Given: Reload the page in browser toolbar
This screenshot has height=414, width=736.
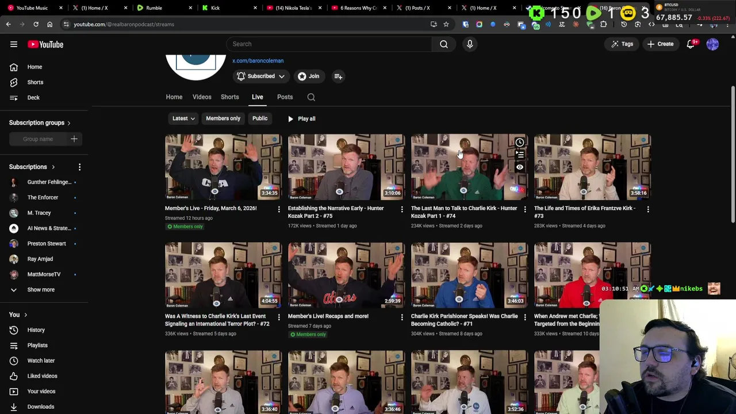Looking at the screenshot, I should 36,24.
